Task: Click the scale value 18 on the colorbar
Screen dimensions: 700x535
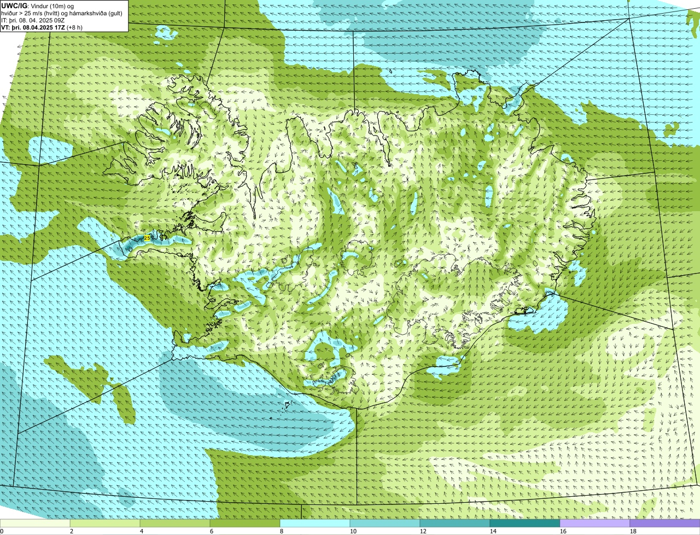Action: click(633, 531)
